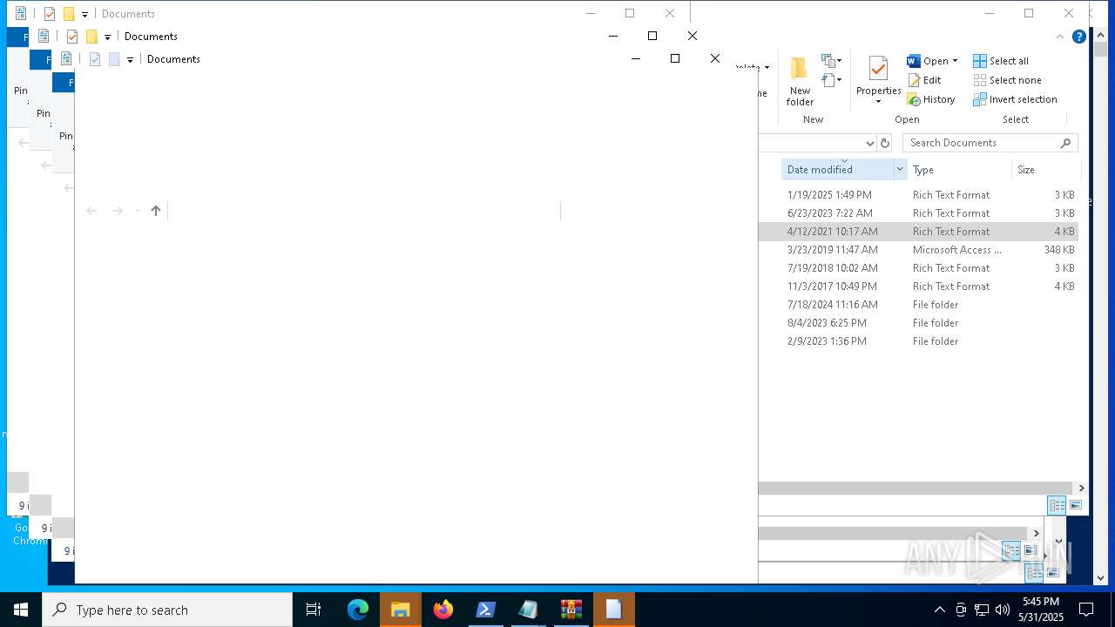This screenshot has width=1115, height=627.
Task: Sort by the Size column header
Action: pos(1045,170)
